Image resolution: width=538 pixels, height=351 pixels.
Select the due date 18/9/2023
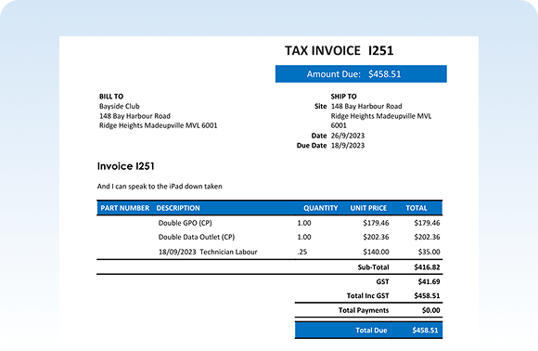pos(348,145)
